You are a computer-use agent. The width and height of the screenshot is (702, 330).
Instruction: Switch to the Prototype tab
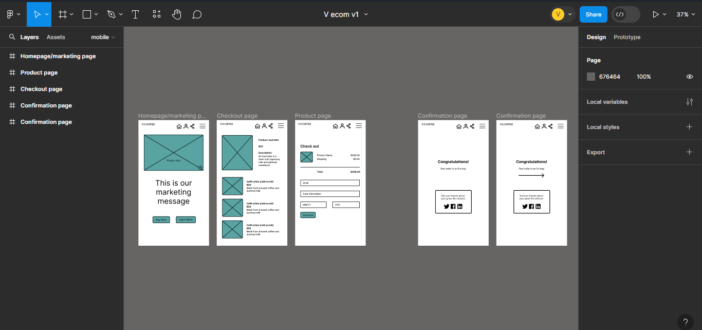click(x=627, y=37)
